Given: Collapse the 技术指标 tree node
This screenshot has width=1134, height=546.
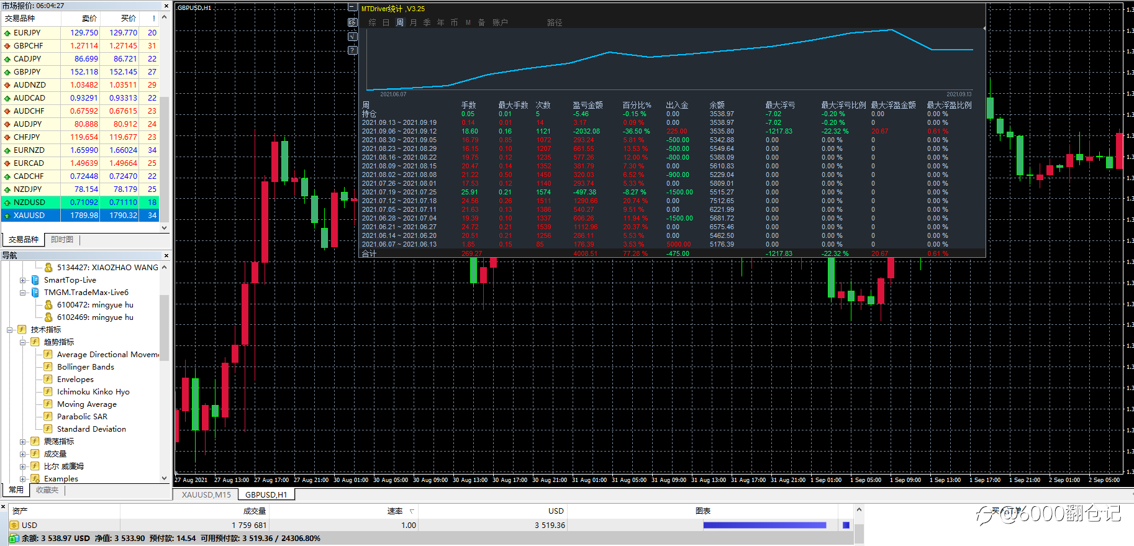Looking at the screenshot, I should [10, 330].
